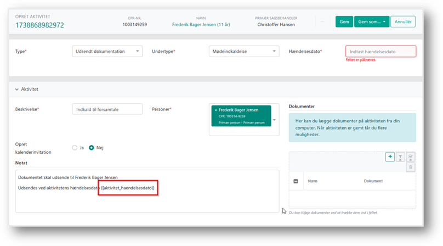Click the Annullér button
Image resolution: width=443 pixels, height=246 pixels.
pos(403,22)
